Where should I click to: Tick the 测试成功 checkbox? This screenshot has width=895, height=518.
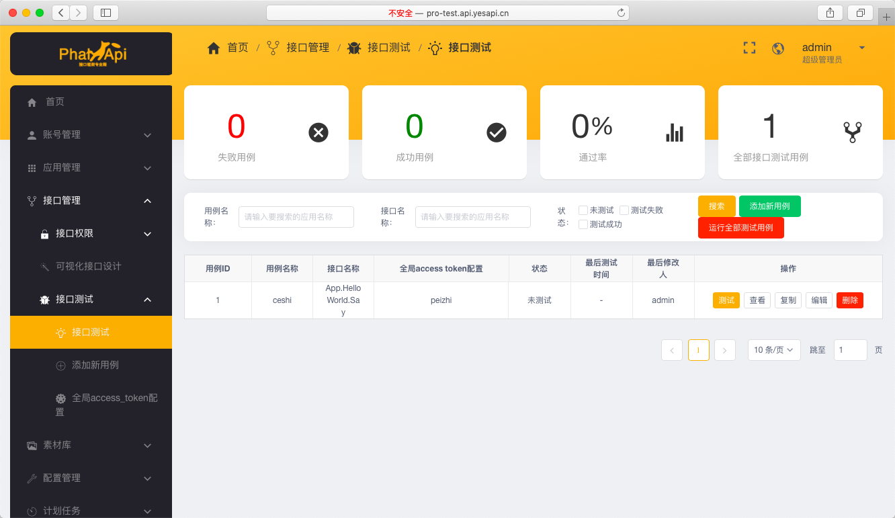583,224
